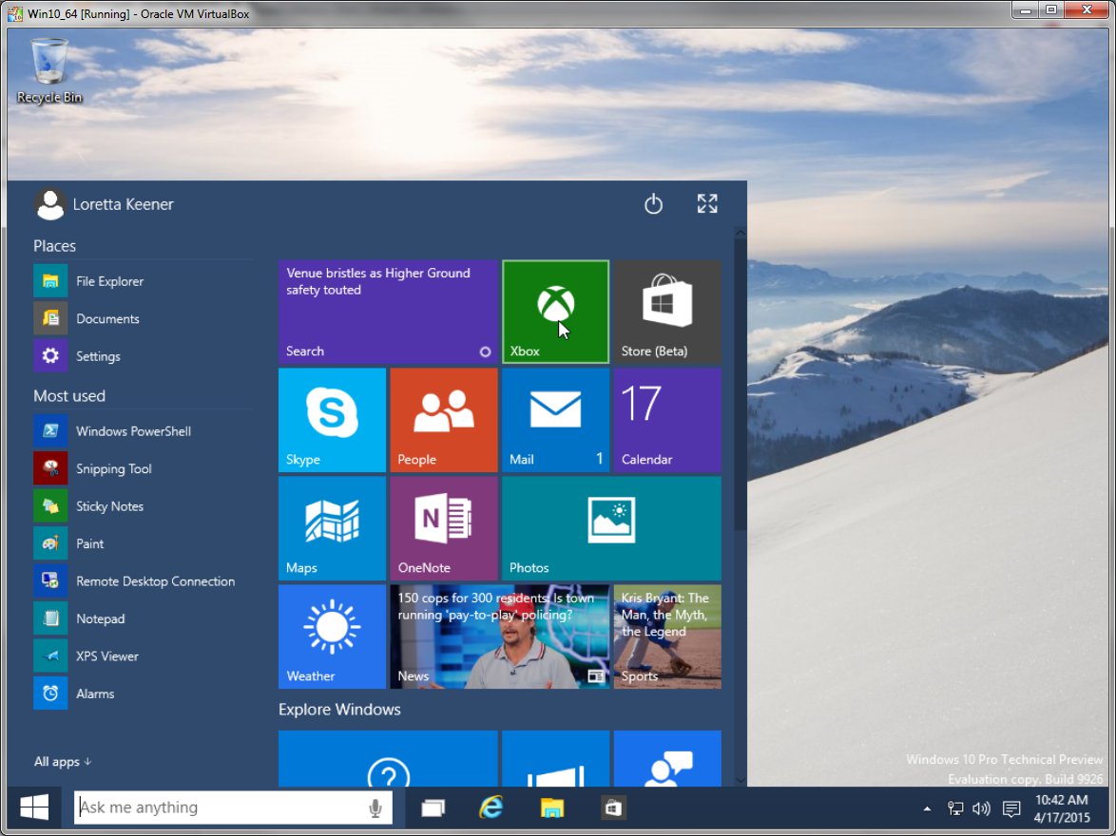Click the Ask me anything search field
This screenshot has height=836, width=1116.
coord(219,807)
